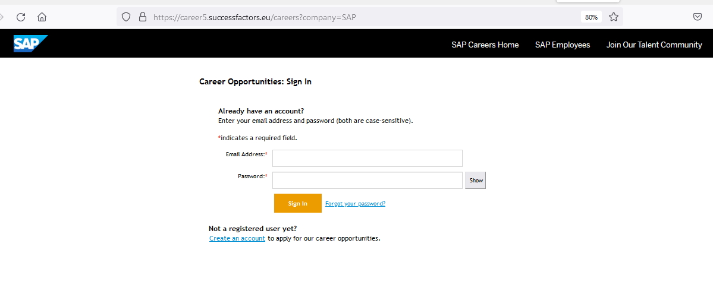Click the Password field label
This screenshot has width=713, height=300.
coord(252,176)
